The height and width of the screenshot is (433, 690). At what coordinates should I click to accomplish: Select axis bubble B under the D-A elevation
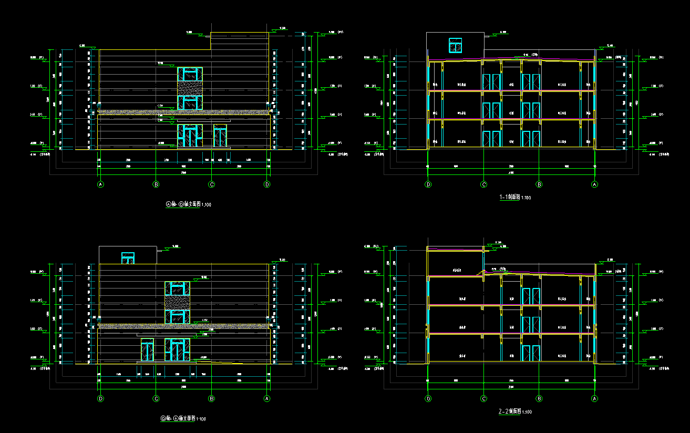211,399
